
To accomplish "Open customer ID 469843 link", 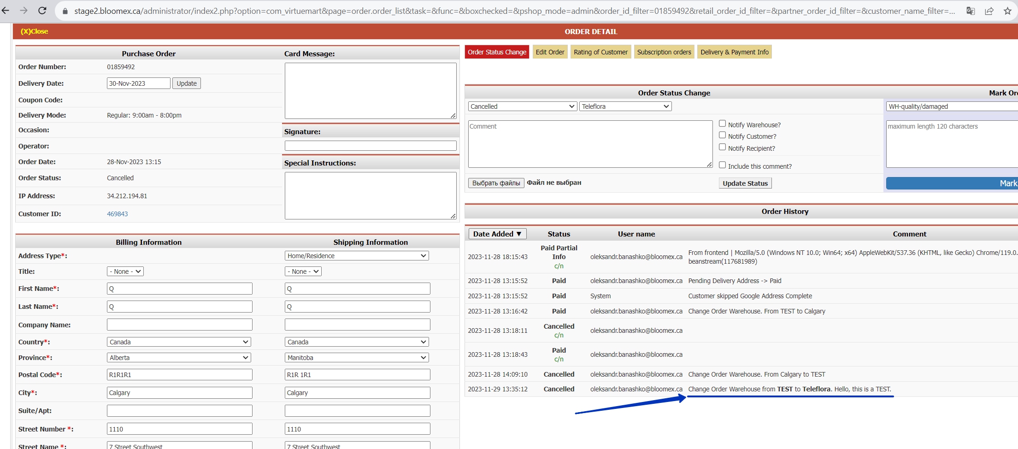I will coord(118,214).
